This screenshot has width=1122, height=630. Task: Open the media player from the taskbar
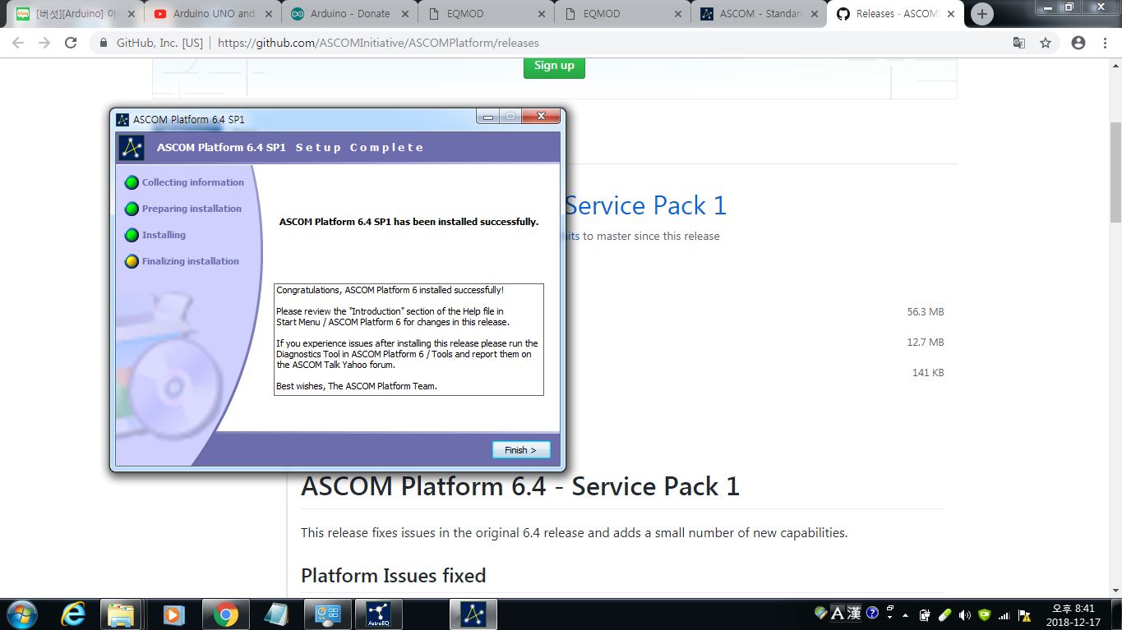(173, 614)
